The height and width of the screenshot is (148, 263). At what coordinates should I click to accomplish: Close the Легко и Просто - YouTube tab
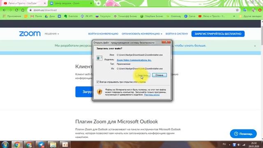pyautogui.click(x=45, y=3)
